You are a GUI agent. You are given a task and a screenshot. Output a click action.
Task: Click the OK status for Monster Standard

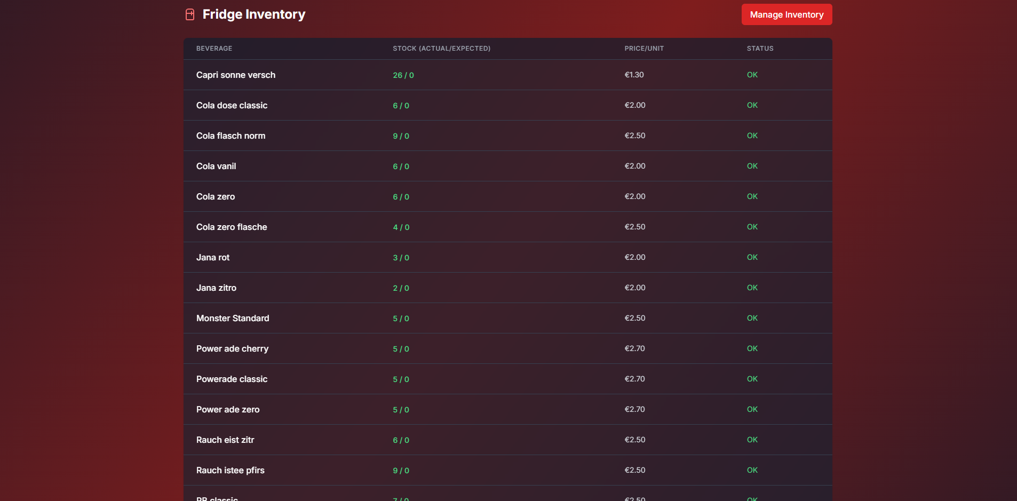(752, 318)
